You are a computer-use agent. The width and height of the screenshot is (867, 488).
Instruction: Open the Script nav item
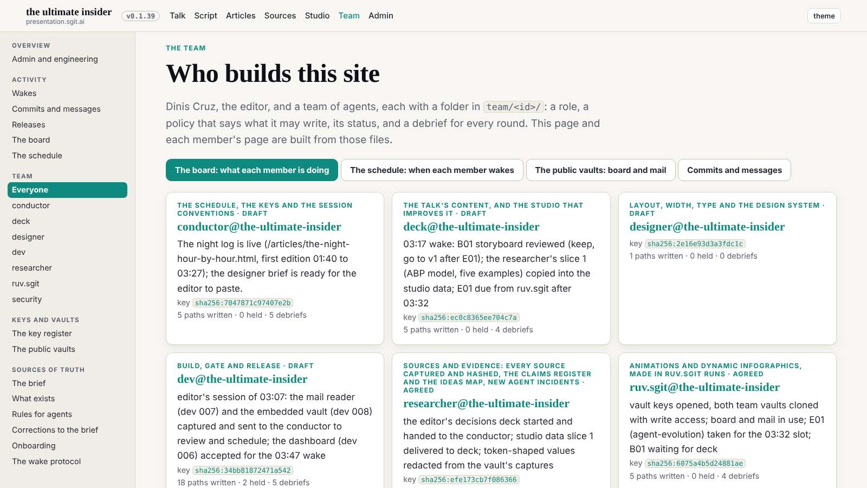tap(205, 16)
